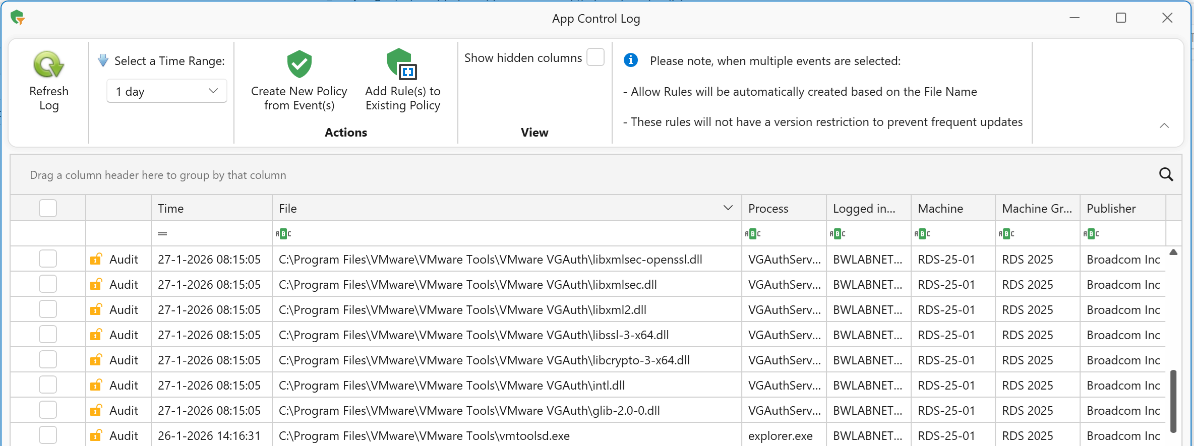Collapse the ribbon using the chevron arrow
This screenshot has width=1194, height=446.
pyautogui.click(x=1164, y=125)
